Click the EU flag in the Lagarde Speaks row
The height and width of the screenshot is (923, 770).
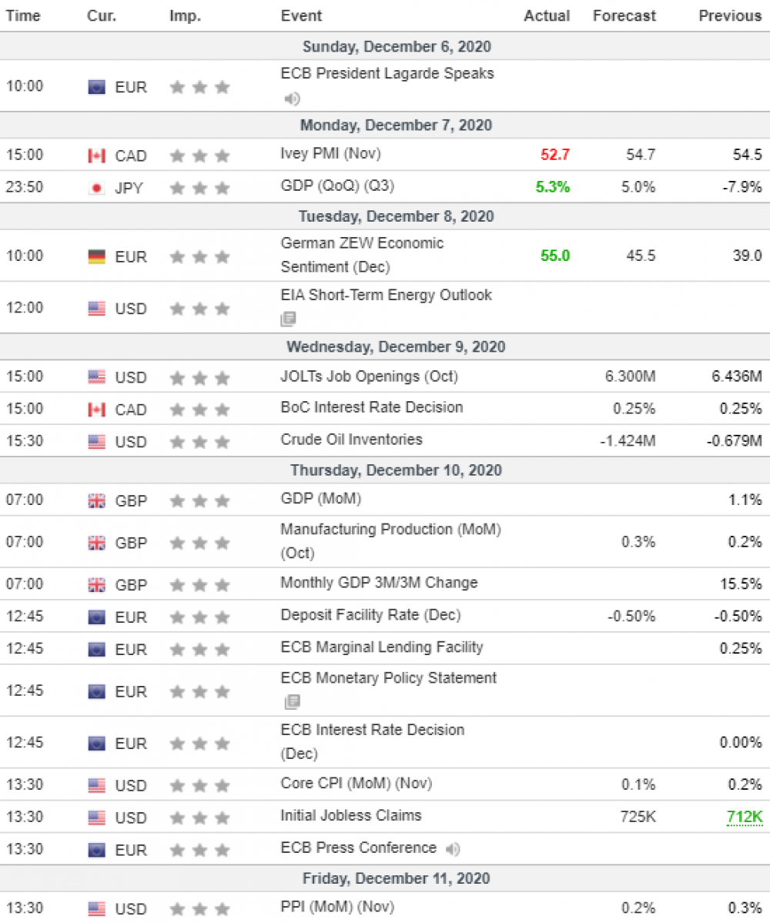pos(96,87)
